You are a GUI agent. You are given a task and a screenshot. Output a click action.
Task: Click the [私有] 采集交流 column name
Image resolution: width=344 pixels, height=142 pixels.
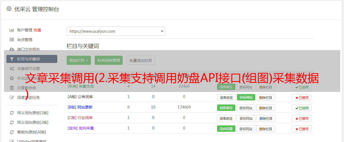tap(81, 86)
